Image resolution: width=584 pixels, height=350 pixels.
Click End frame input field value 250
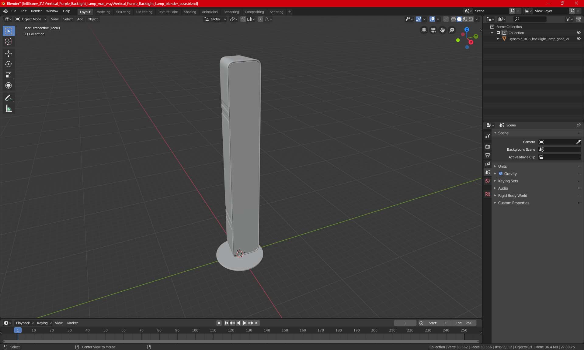464,323
